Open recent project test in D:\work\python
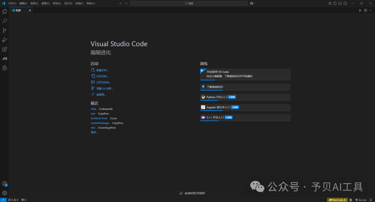The image size is (375, 202). 93,128
